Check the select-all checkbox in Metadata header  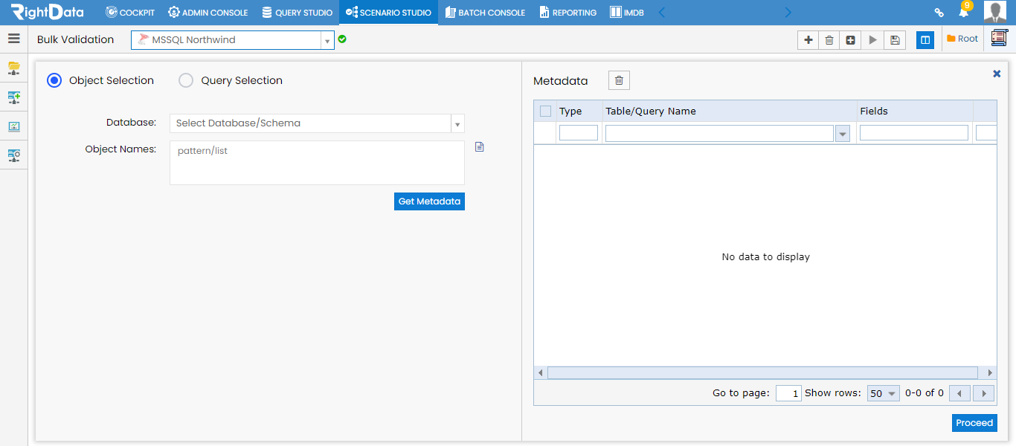[546, 111]
